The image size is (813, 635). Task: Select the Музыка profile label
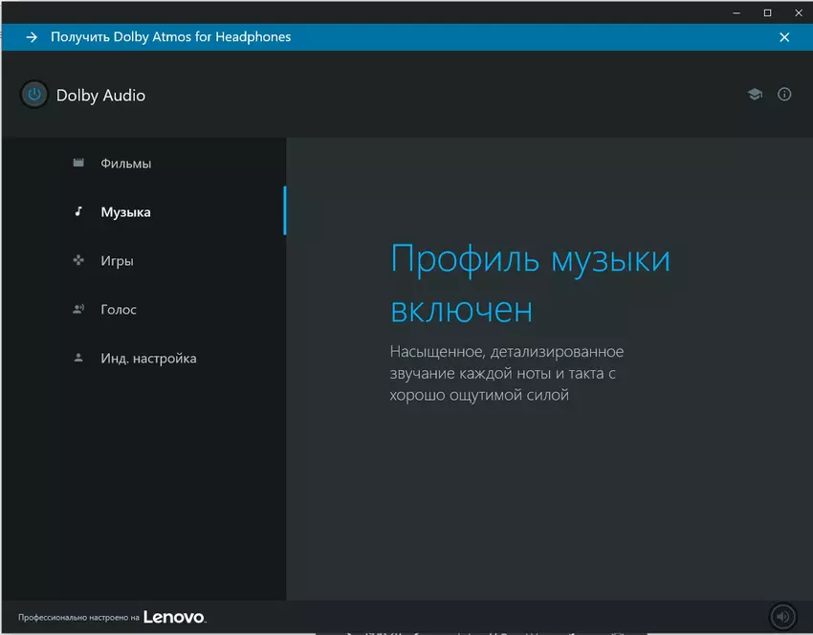pos(125,212)
